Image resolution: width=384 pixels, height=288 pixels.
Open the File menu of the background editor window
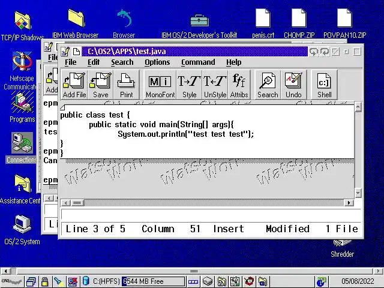click(x=53, y=58)
